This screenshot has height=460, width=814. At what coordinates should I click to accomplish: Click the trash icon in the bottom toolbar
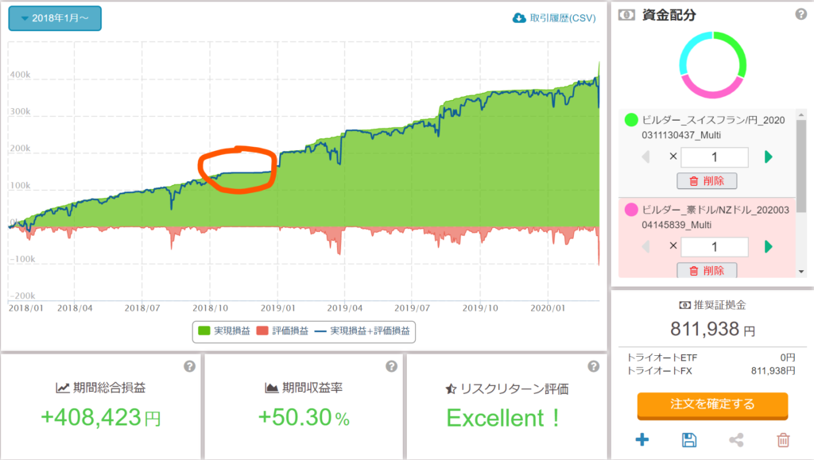coord(783,439)
